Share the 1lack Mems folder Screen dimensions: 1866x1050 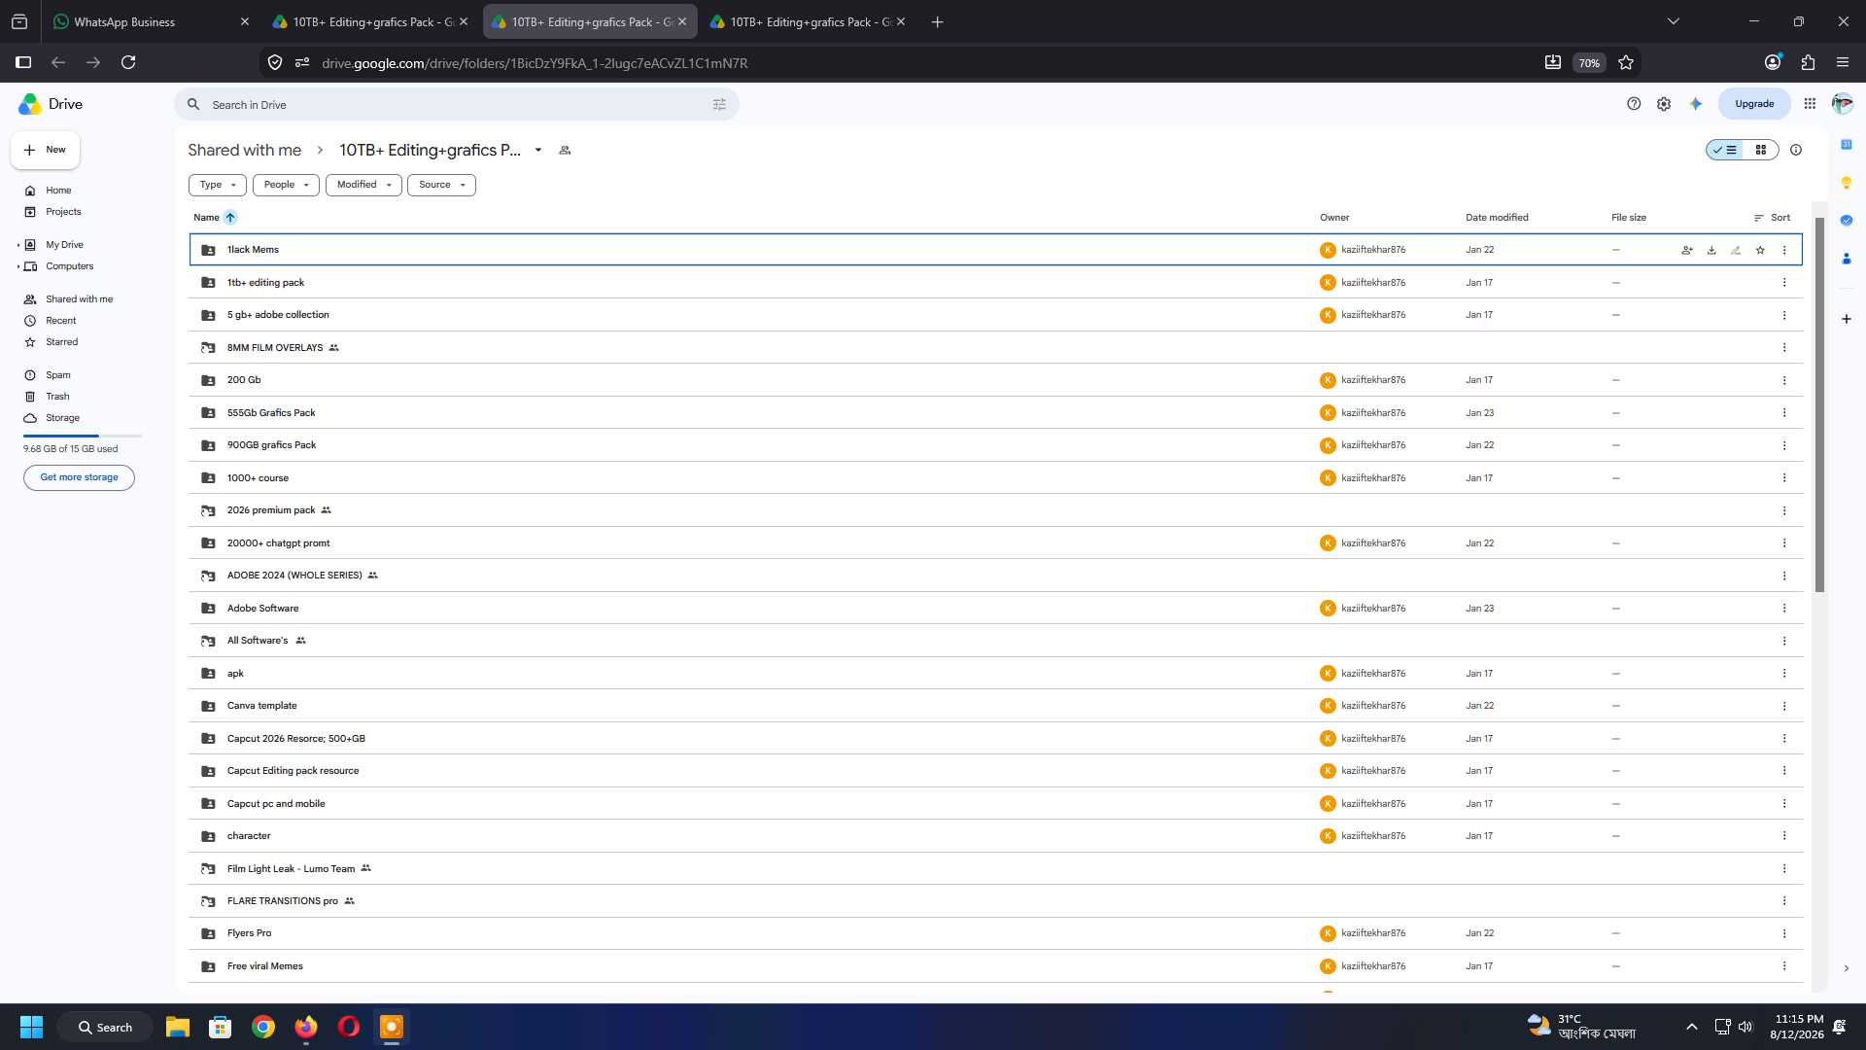point(1687,250)
